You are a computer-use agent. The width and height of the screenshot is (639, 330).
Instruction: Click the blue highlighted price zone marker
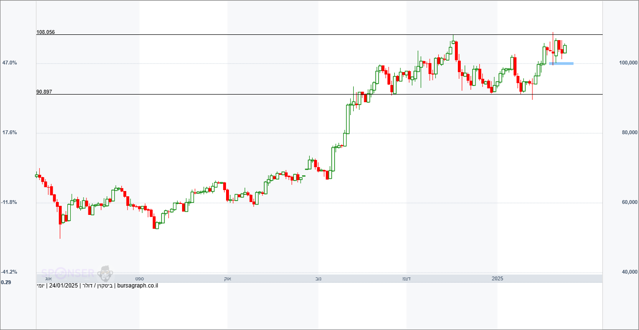point(561,64)
